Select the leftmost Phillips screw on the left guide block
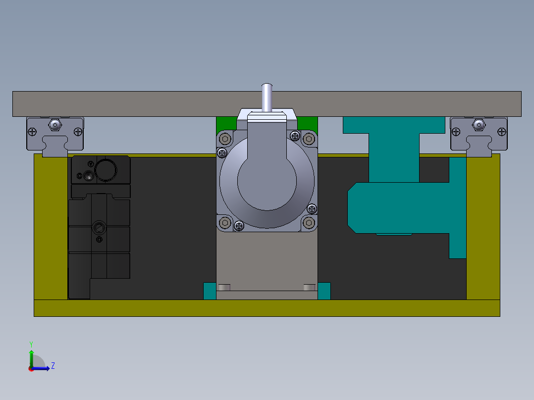 [32, 132]
